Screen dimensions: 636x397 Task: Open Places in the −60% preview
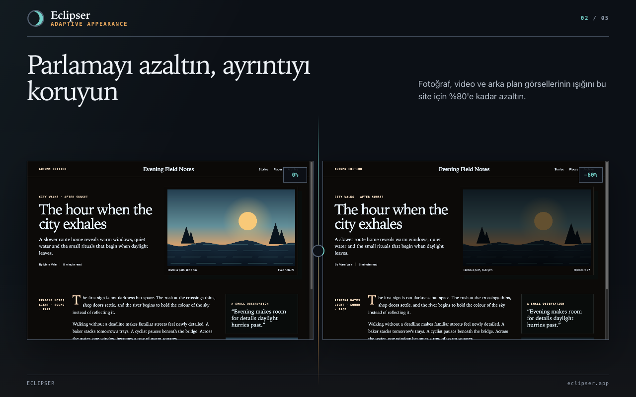pyautogui.click(x=573, y=170)
